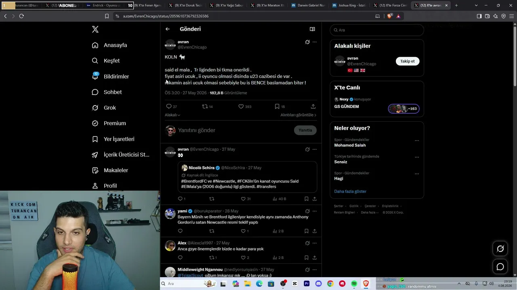Screen dimensions: 517x290
Task: Switch to X'te Maraton browser tab
Action: click(x=267, y=5)
